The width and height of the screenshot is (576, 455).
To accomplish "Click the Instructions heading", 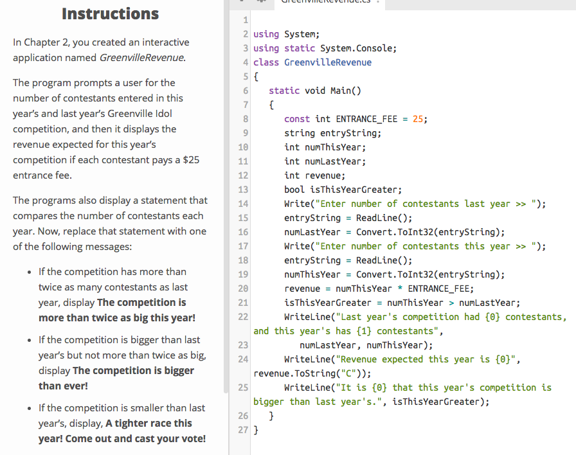I will [x=110, y=13].
